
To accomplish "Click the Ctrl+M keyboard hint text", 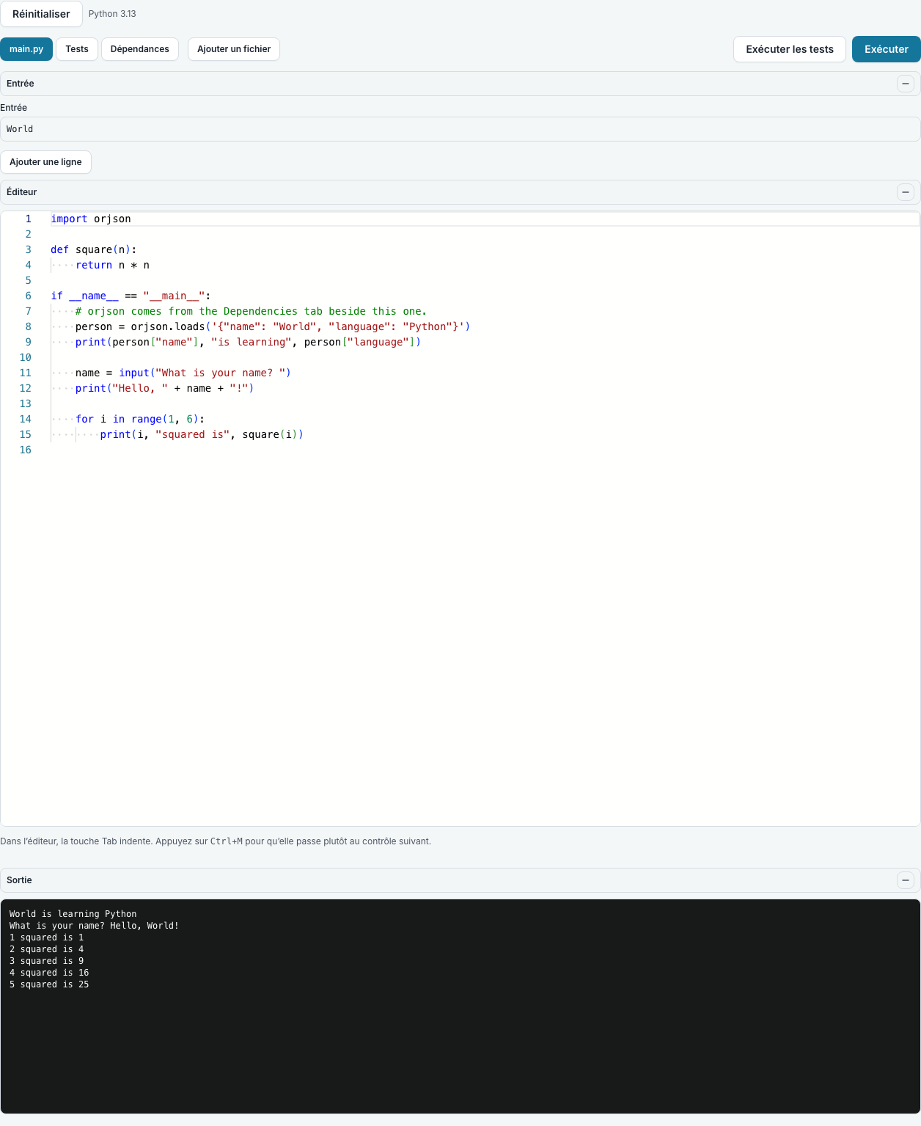I will [x=227, y=841].
